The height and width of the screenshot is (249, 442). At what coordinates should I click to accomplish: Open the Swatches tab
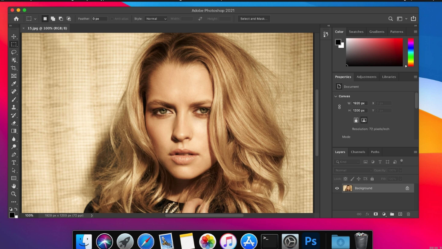tap(356, 32)
